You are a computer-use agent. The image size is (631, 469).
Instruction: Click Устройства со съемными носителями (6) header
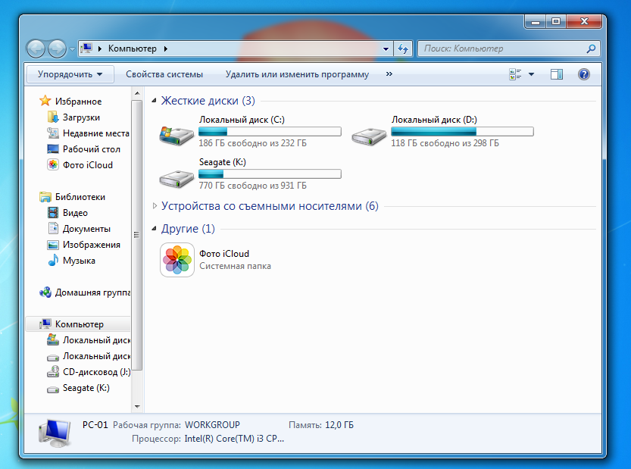270,206
